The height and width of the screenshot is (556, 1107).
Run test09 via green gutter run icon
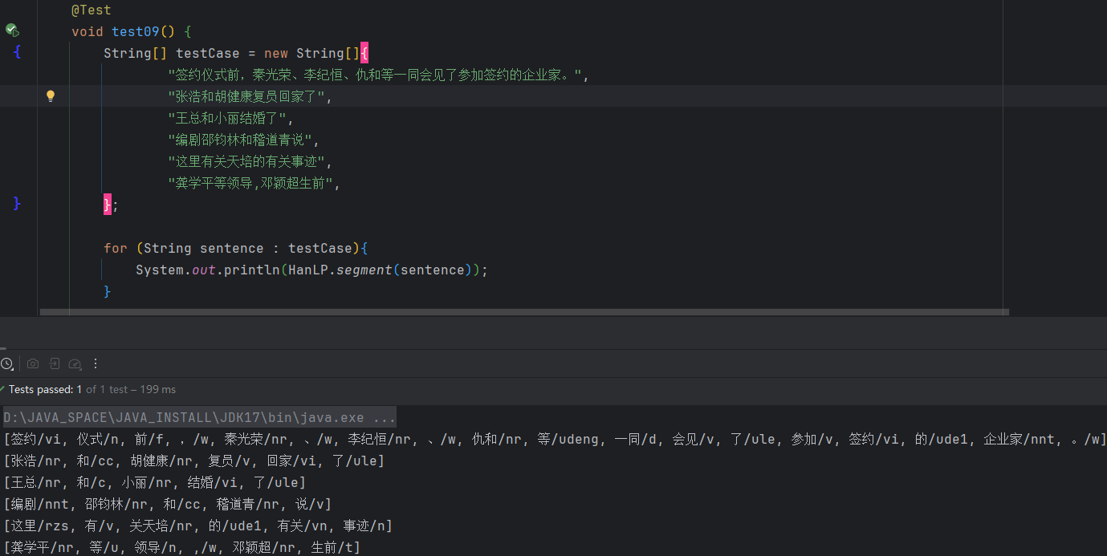(x=12, y=30)
